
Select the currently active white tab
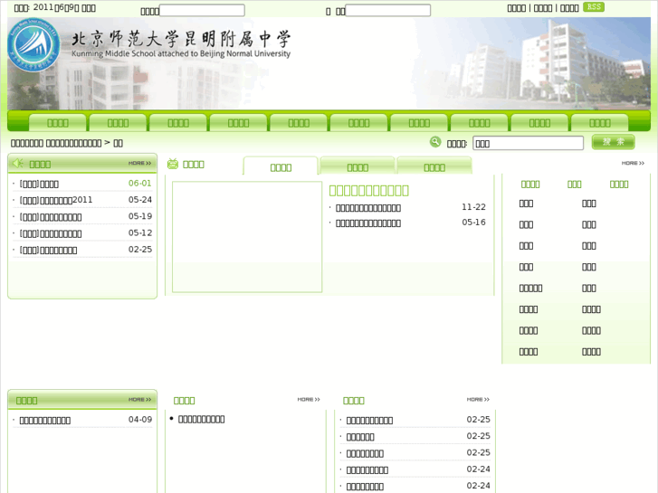click(281, 166)
